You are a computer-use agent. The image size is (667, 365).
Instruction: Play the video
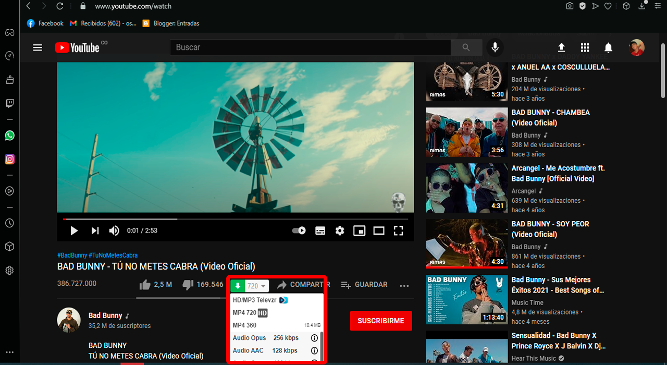pos(74,230)
